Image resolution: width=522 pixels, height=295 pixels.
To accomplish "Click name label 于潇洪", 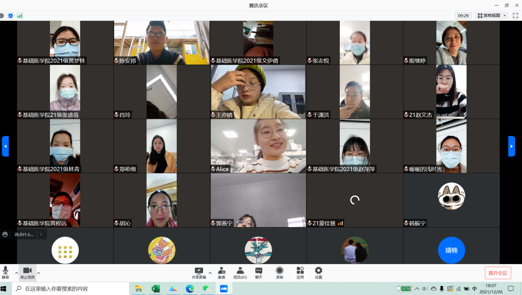I will [318, 115].
